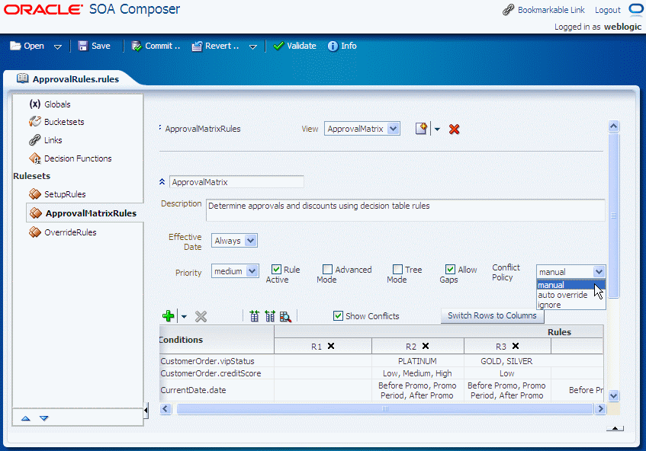Select the SetupRules ruleset
The width and height of the screenshot is (646, 451).
57,194
